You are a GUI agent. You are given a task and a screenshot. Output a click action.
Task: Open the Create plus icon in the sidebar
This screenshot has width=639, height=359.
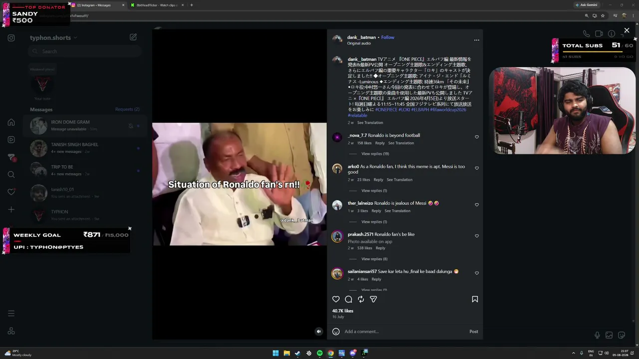tap(11, 209)
